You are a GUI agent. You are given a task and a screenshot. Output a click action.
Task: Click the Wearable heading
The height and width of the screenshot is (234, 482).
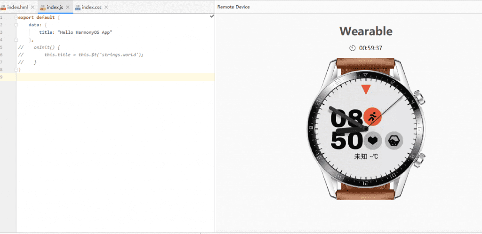click(x=366, y=31)
